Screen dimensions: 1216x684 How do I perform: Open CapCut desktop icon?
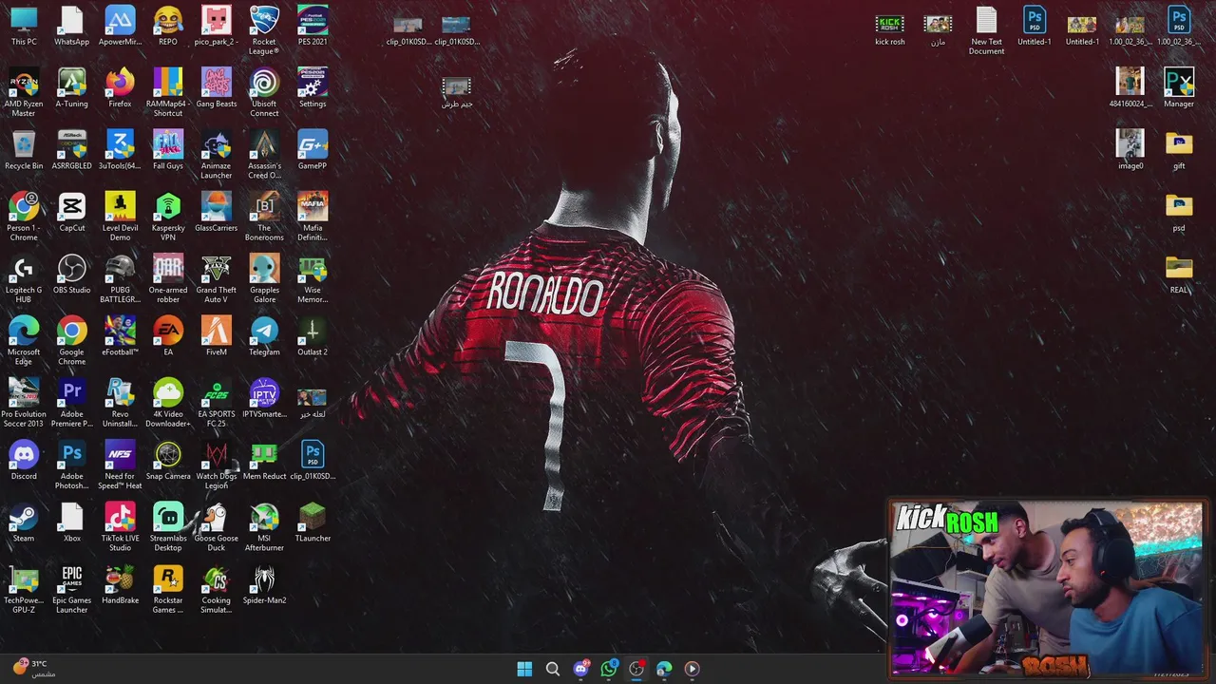click(x=72, y=212)
